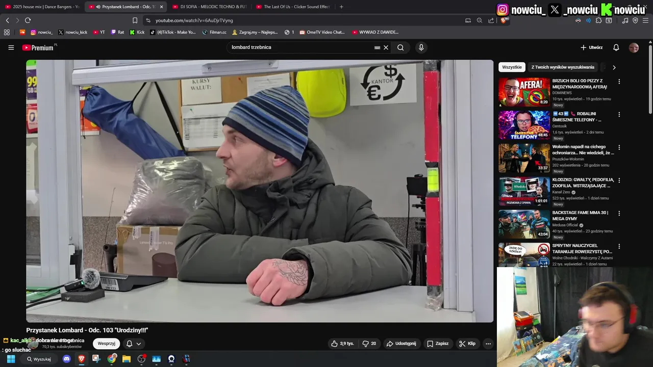Open the account avatar menu
Image resolution: width=653 pixels, height=367 pixels.
634,47
